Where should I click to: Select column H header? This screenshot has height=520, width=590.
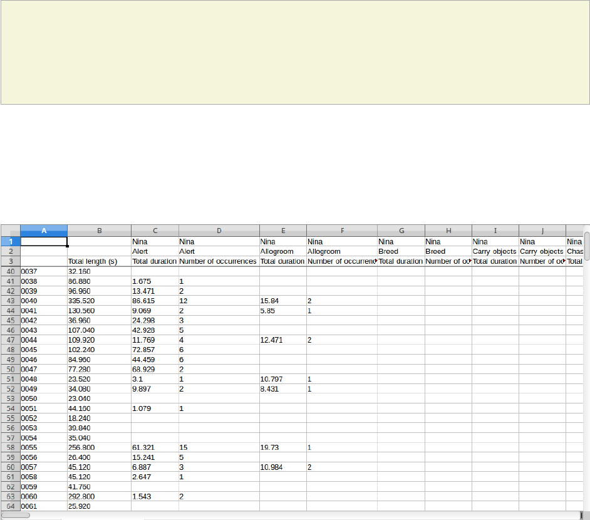(x=448, y=231)
